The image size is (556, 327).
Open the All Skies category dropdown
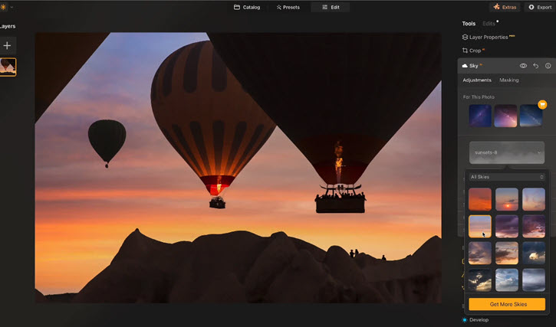507,177
